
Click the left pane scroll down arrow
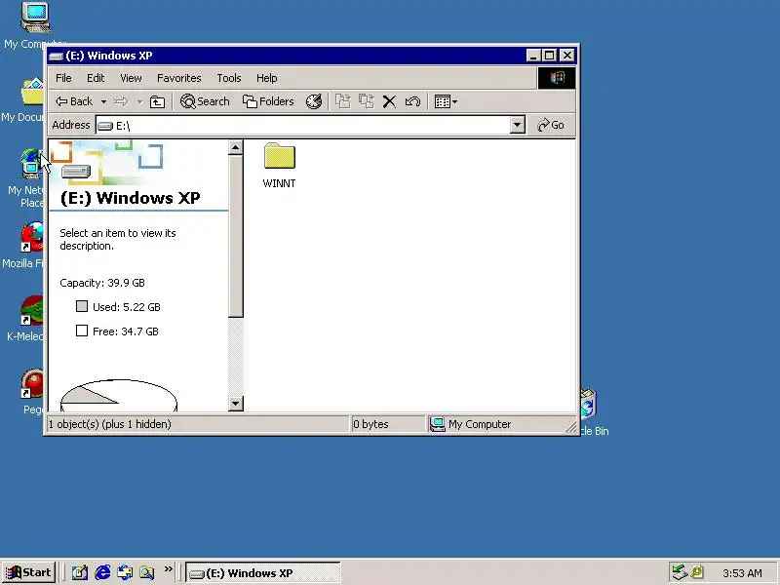pos(236,404)
